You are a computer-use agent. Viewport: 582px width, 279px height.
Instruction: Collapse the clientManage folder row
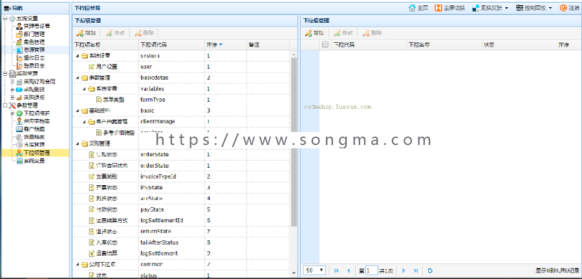84,122
